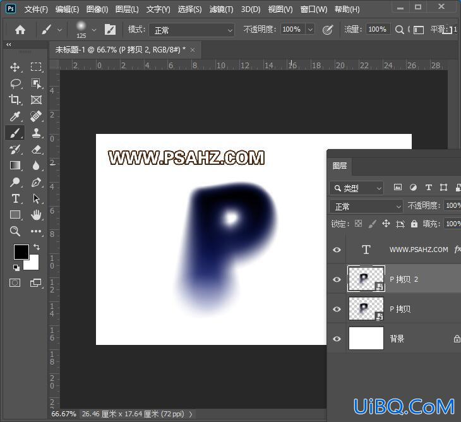461x422 pixels.
Task: Toggle pressure for opacity icon
Action: point(328,30)
